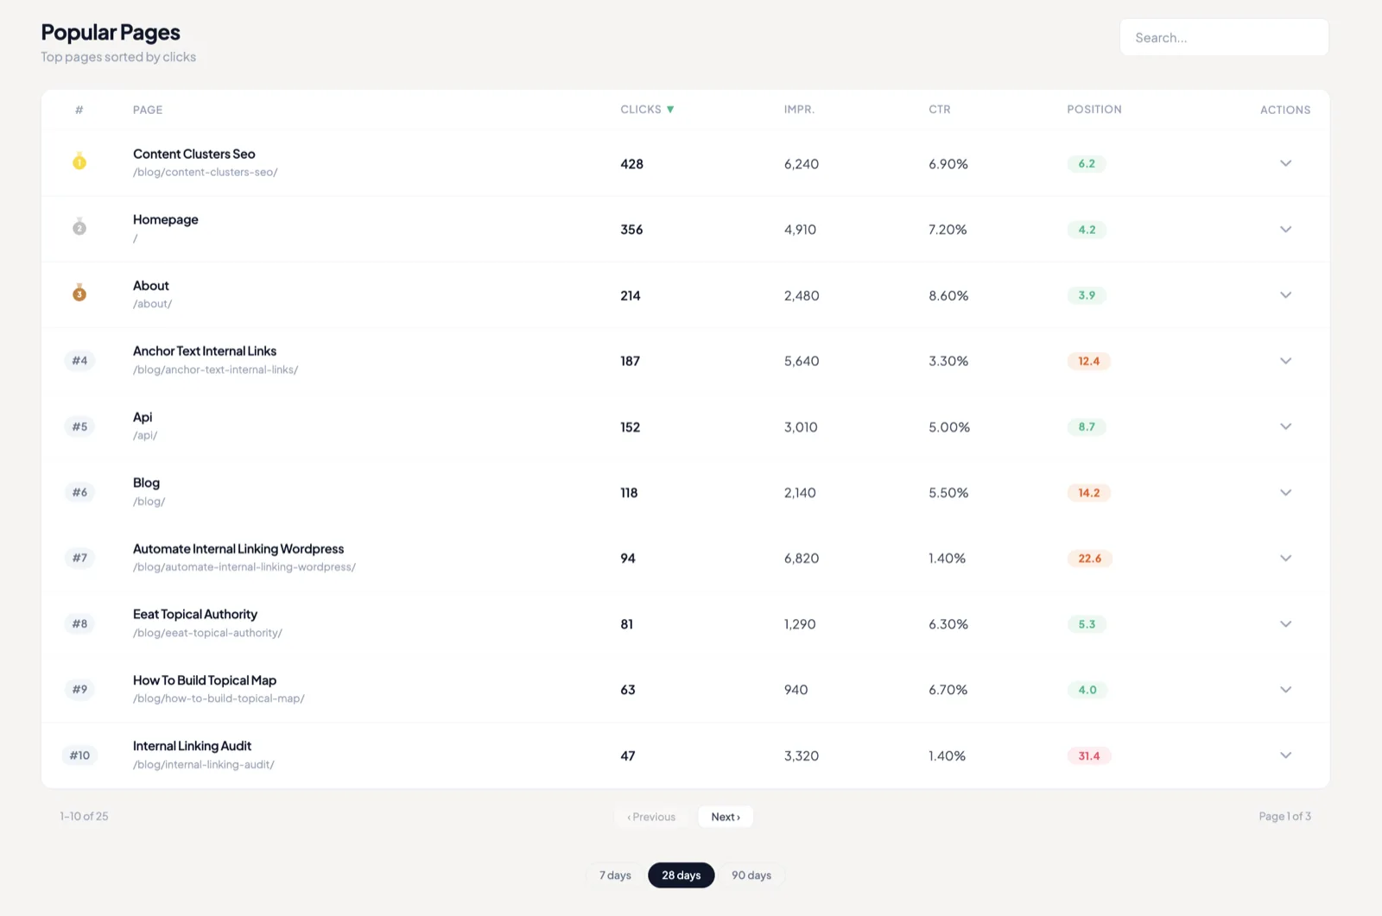Click the #5 rank badge
This screenshot has height=916, width=1382.
[79, 426]
